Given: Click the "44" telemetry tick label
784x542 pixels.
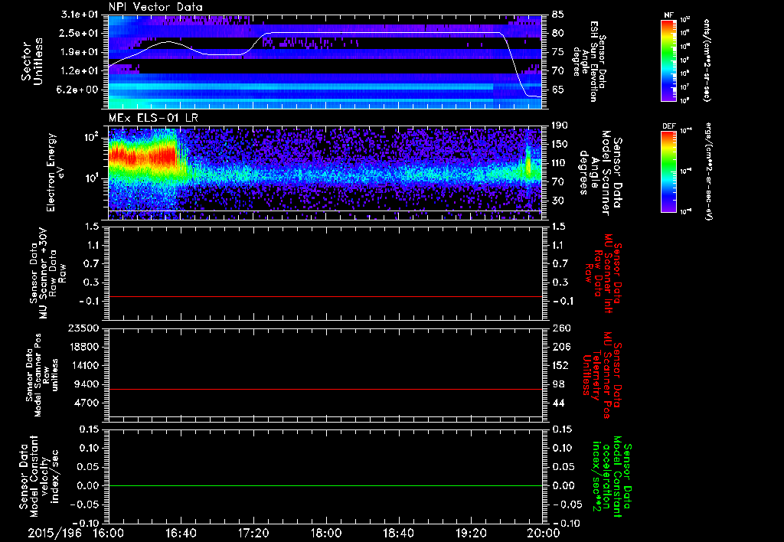Looking at the screenshot, I should click(557, 403).
